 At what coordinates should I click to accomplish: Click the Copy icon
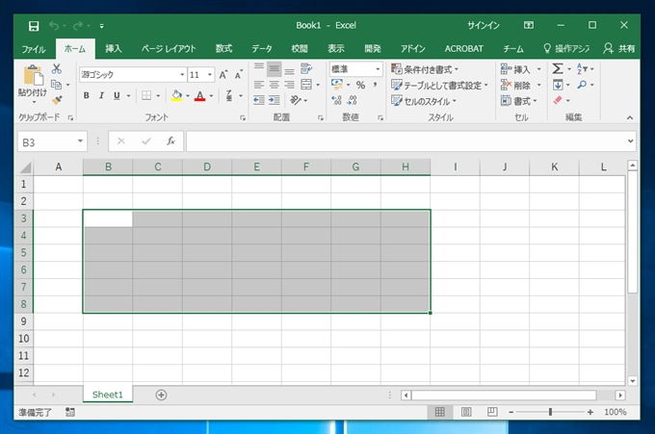point(56,85)
